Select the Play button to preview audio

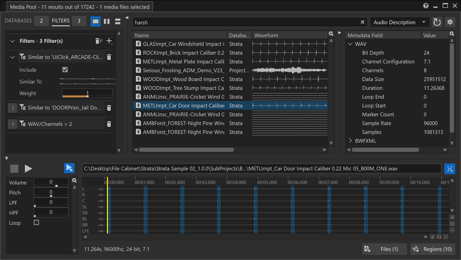pyautogui.click(x=28, y=168)
